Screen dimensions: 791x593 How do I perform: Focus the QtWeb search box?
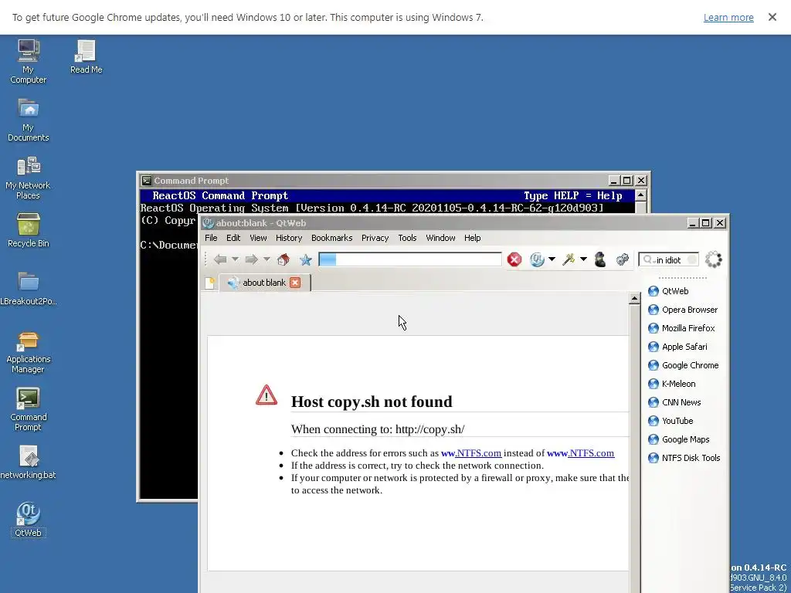coord(668,260)
